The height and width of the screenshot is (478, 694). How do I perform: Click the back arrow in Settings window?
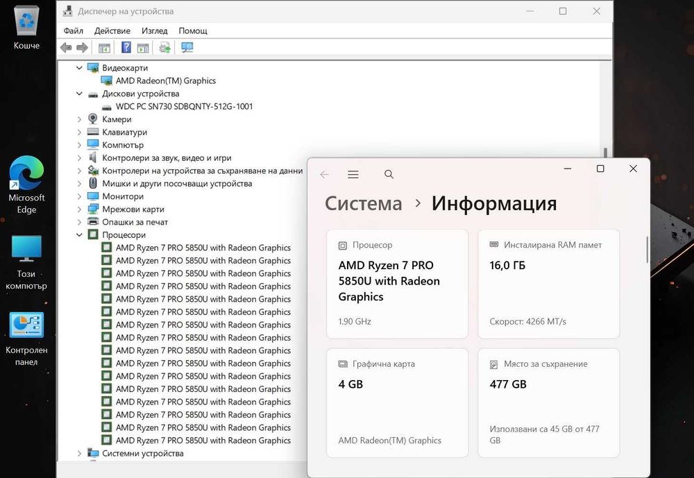click(x=324, y=174)
